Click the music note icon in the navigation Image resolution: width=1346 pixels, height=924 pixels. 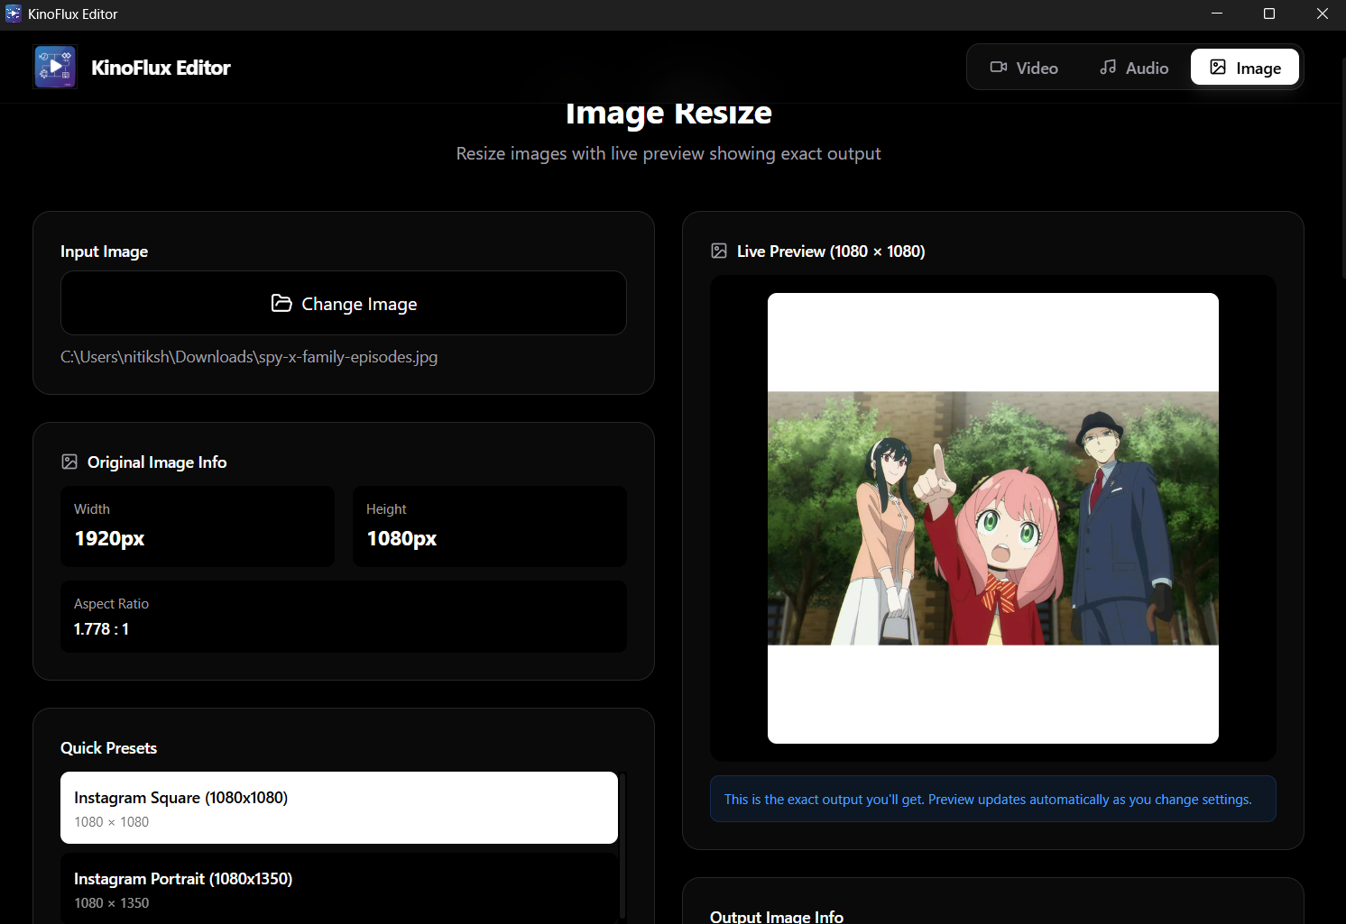pos(1108,68)
